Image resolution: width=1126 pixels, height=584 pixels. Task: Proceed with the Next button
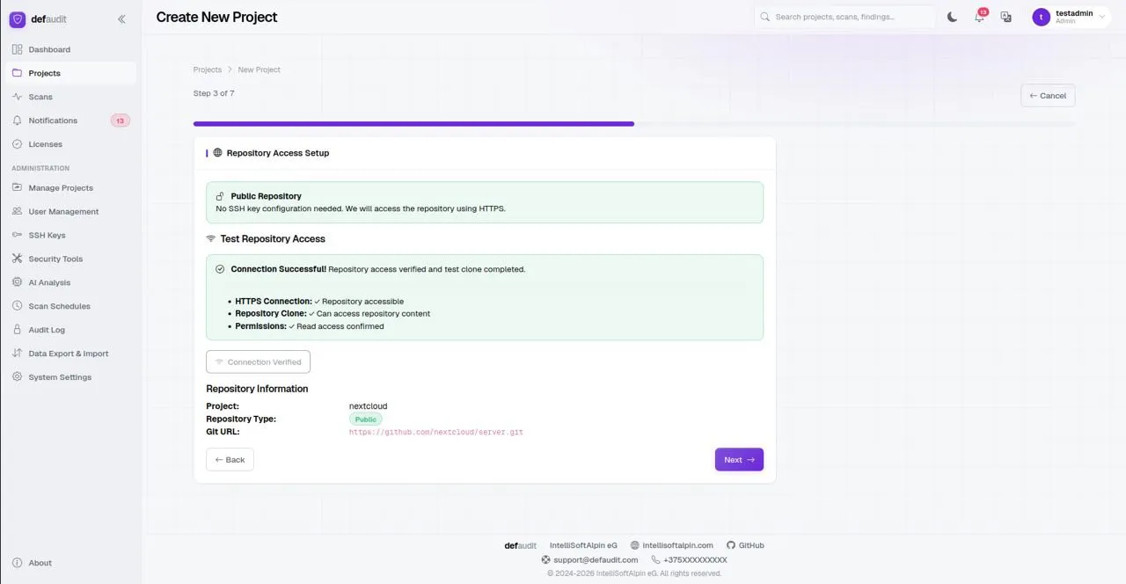[739, 460]
